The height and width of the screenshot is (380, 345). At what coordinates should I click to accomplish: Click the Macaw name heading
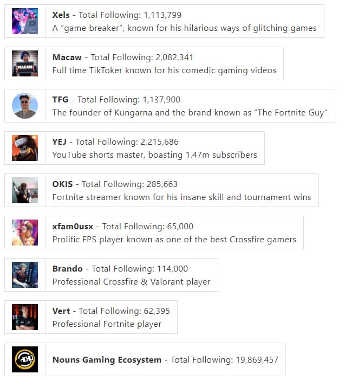coord(67,57)
